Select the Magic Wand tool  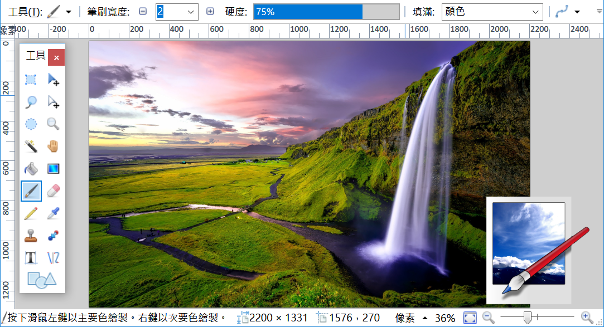31,146
